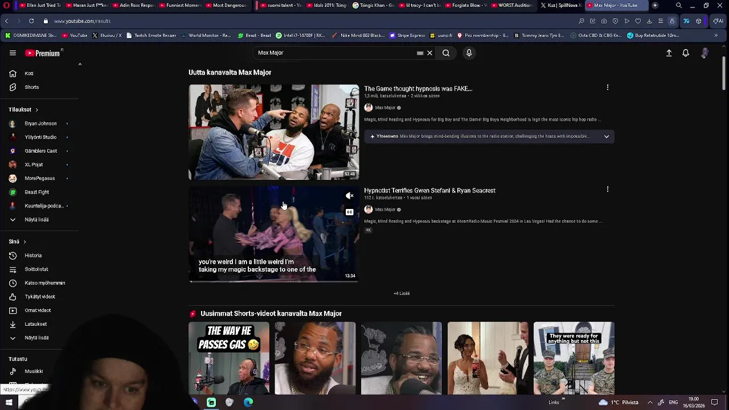Open the notifications bell
Image resolution: width=729 pixels, height=410 pixels.
click(686, 53)
